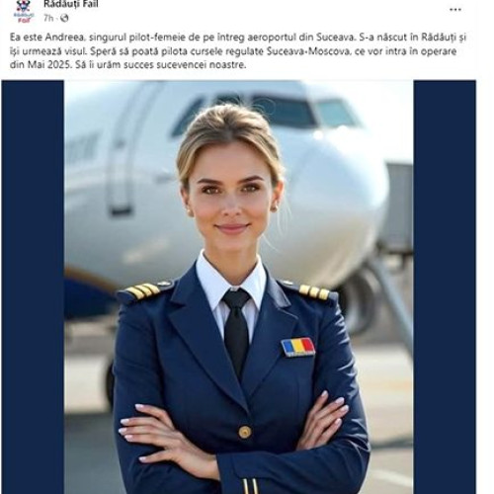Click the gold button on the jacket
This screenshot has width=494, height=494.
point(245,432)
